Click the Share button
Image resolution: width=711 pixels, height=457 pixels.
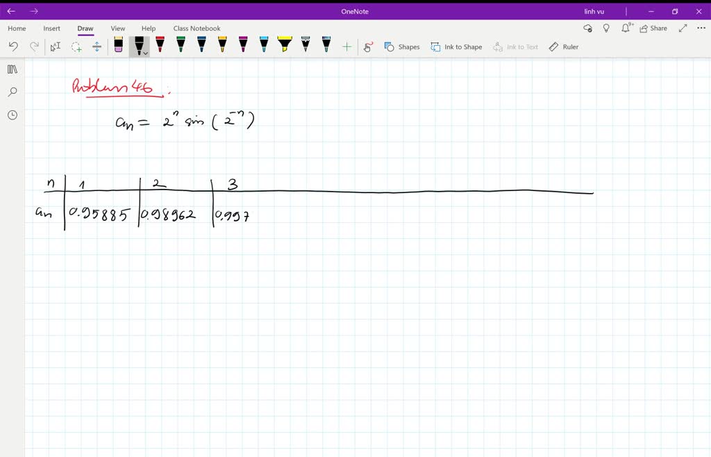coord(653,28)
